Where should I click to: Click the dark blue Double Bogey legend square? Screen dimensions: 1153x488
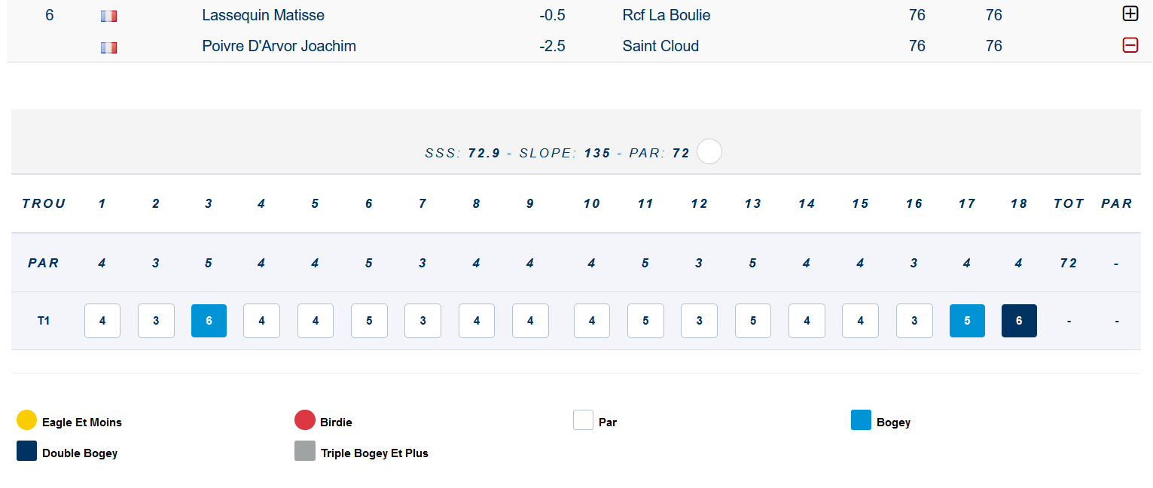click(27, 451)
